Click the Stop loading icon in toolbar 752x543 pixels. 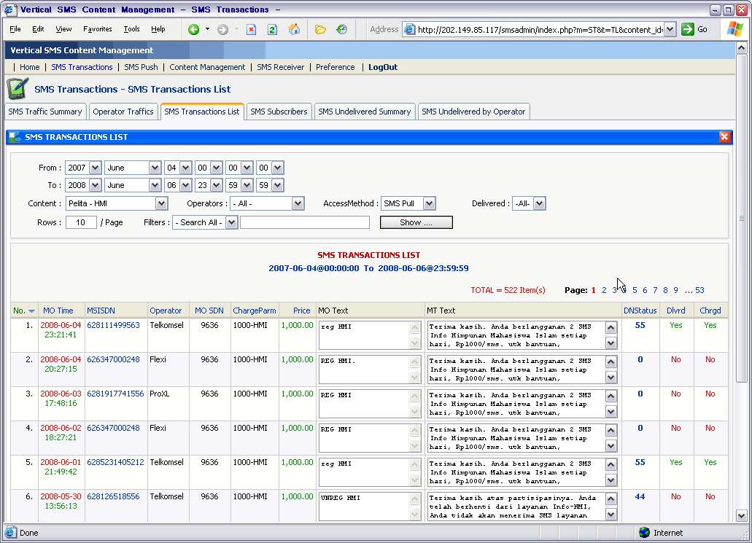pyautogui.click(x=251, y=30)
